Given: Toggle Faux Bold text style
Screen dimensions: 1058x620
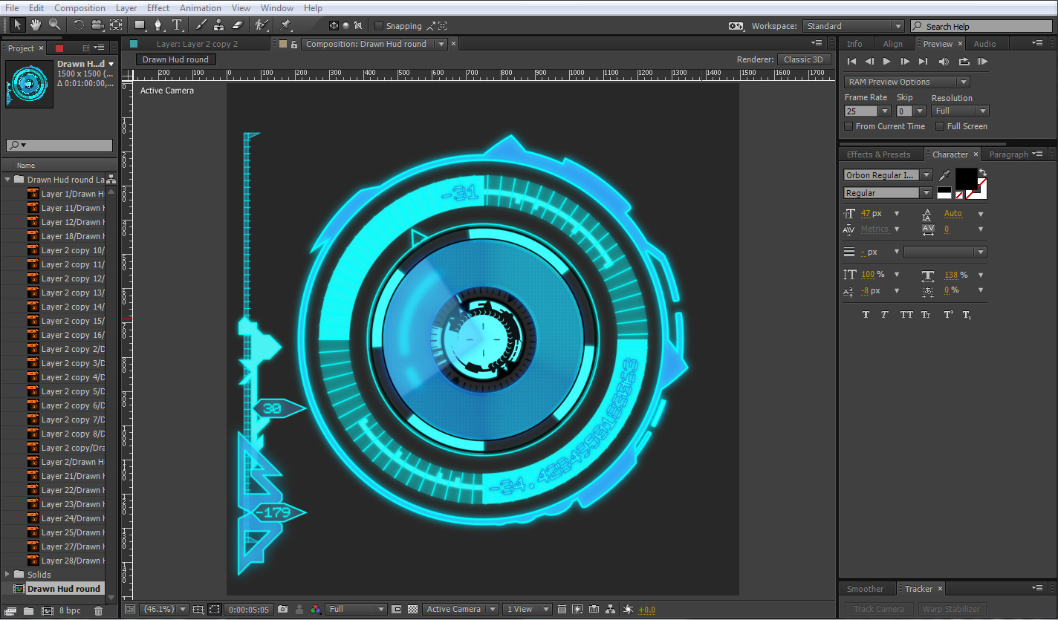Looking at the screenshot, I should (866, 315).
